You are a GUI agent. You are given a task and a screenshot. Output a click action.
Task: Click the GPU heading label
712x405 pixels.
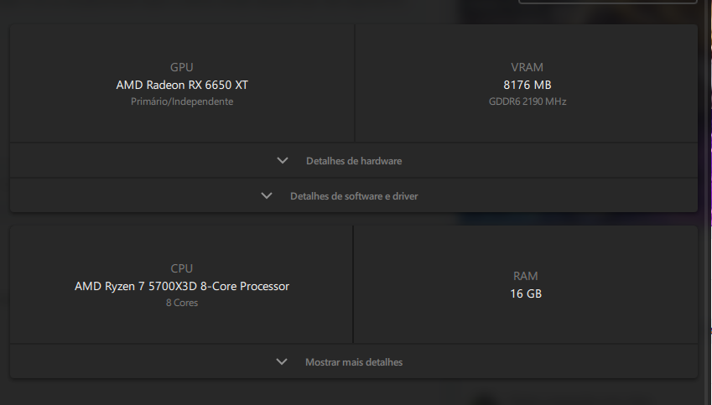[x=182, y=67]
